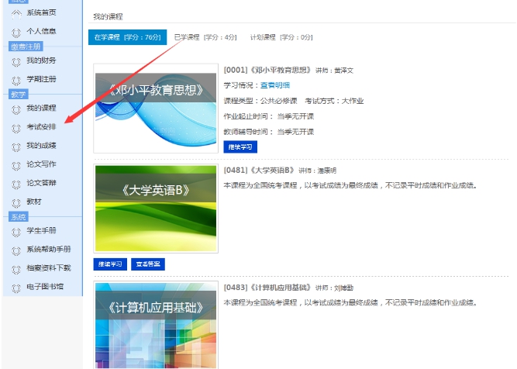Click 继续学习 button under 大学英语B
Viewport: 517px width, 369px height.
click(x=110, y=264)
